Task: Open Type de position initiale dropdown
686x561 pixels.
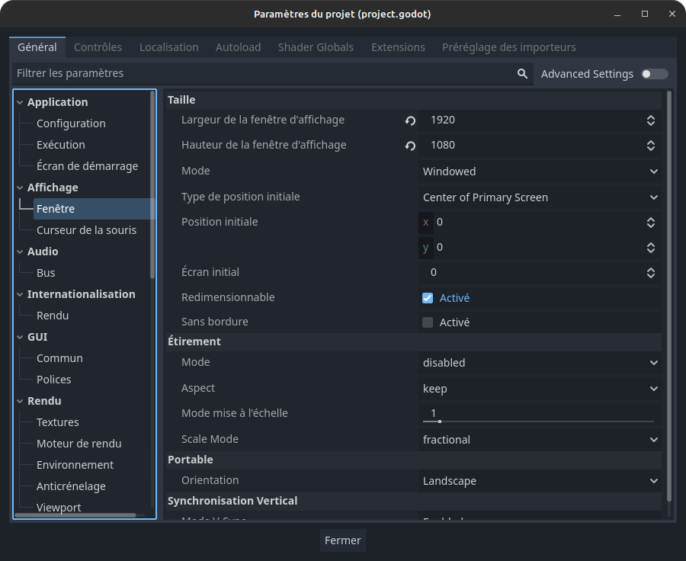Action: point(540,197)
